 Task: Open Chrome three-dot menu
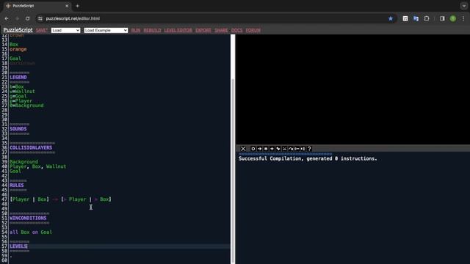pos(463,18)
